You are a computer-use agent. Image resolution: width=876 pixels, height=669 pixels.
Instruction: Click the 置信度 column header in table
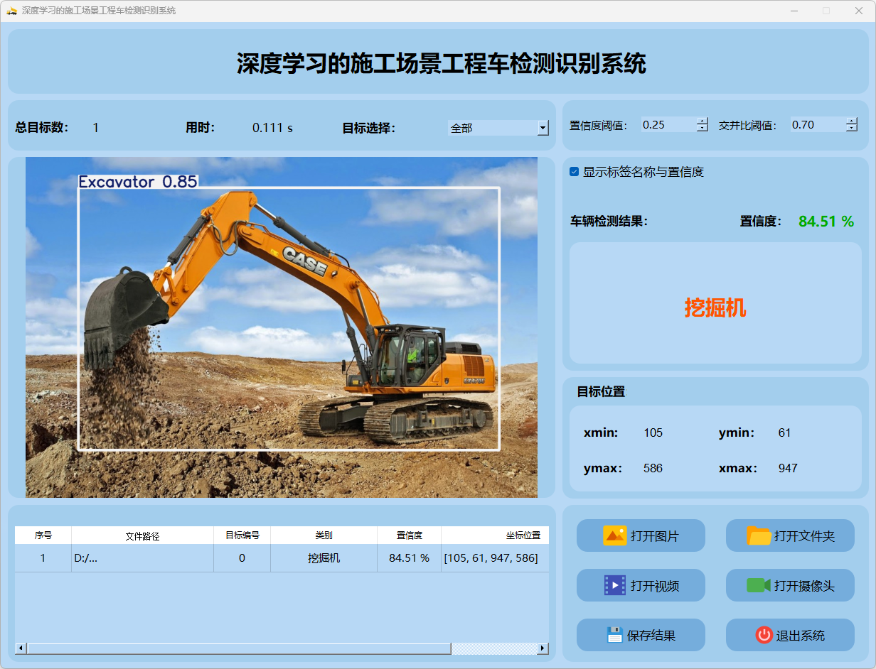click(x=409, y=535)
